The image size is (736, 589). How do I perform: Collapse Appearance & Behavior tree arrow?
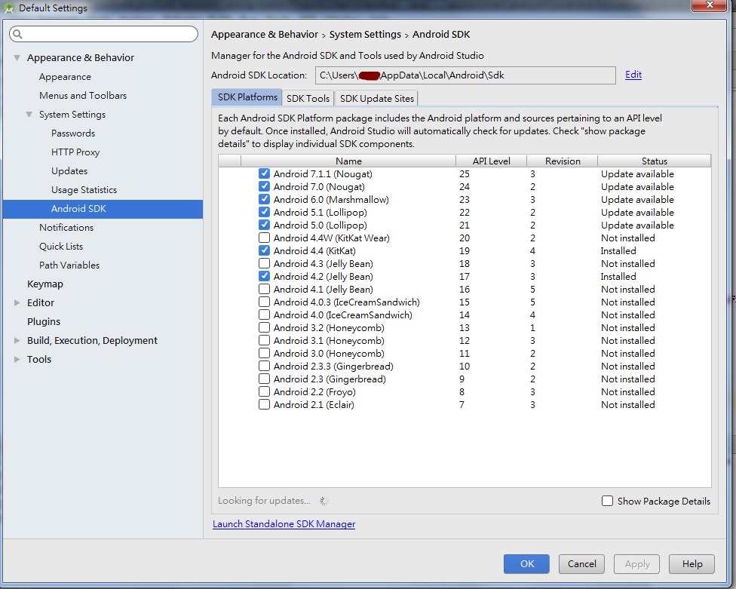pyautogui.click(x=17, y=58)
